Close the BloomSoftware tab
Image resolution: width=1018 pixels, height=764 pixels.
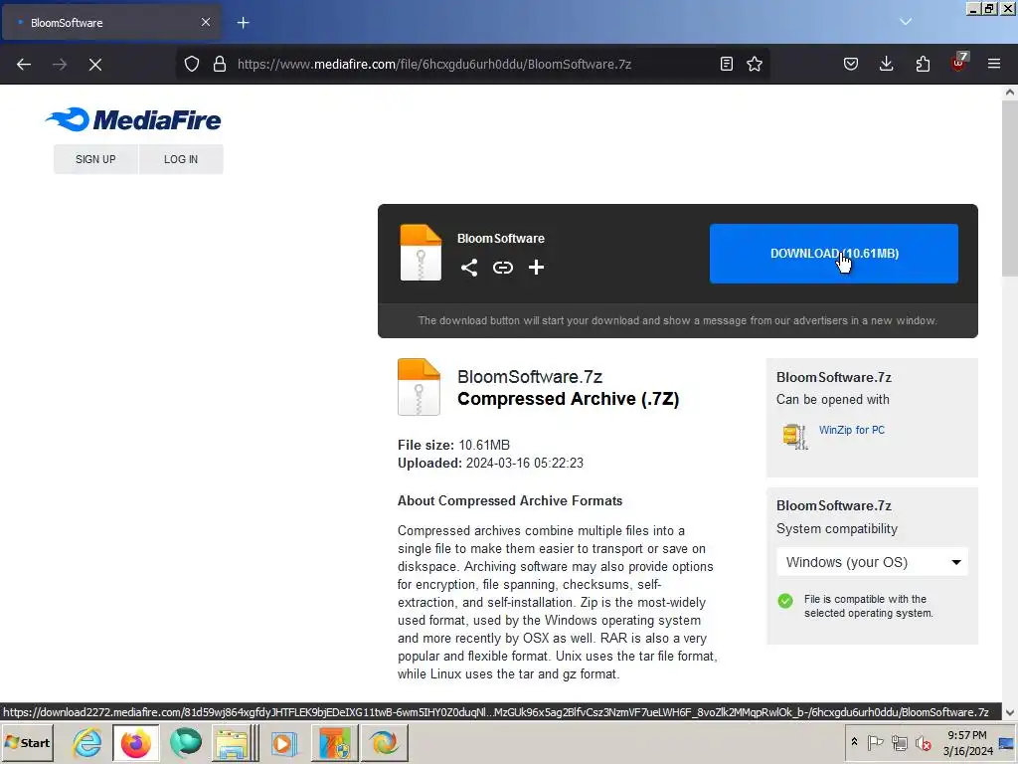pyautogui.click(x=206, y=22)
